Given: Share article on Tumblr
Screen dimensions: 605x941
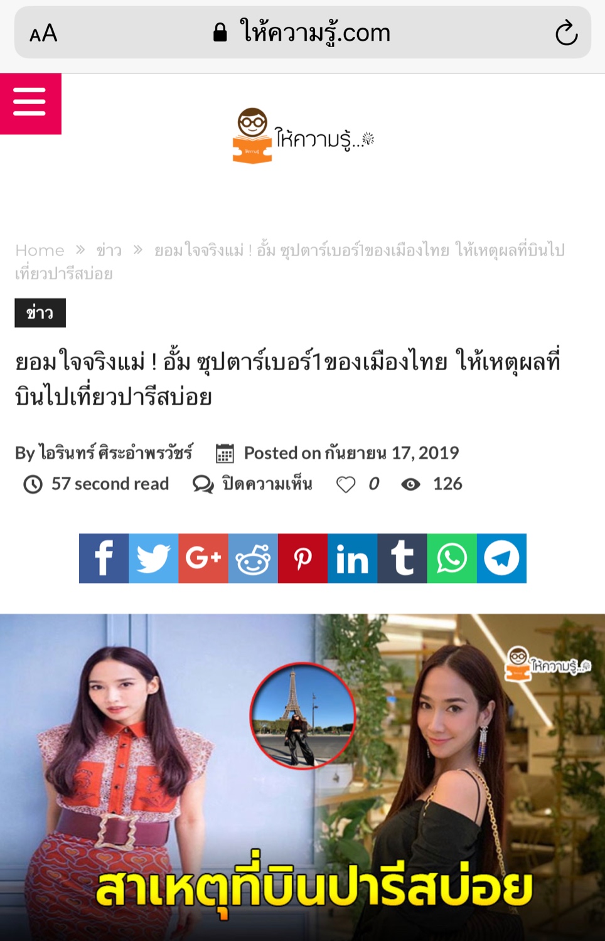Looking at the screenshot, I should (x=402, y=558).
